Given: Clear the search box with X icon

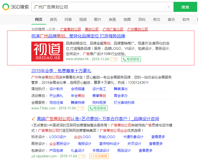Looking at the screenshot, I should click(x=169, y=7).
